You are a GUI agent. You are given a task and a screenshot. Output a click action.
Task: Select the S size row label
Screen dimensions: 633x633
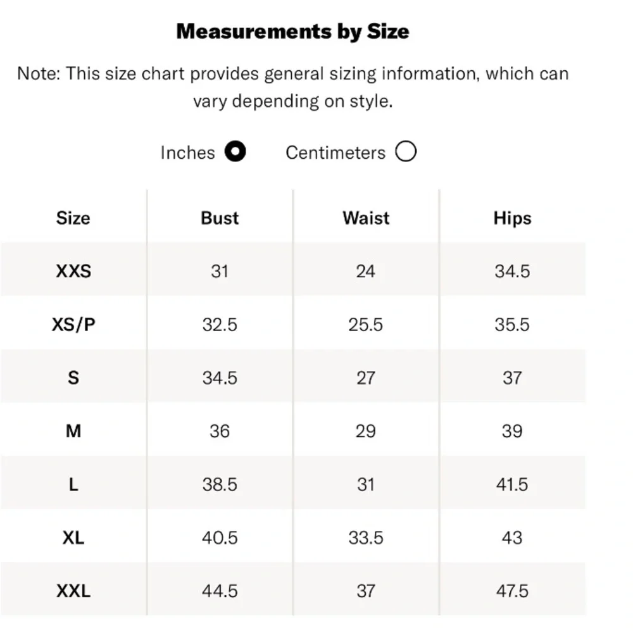click(x=73, y=378)
